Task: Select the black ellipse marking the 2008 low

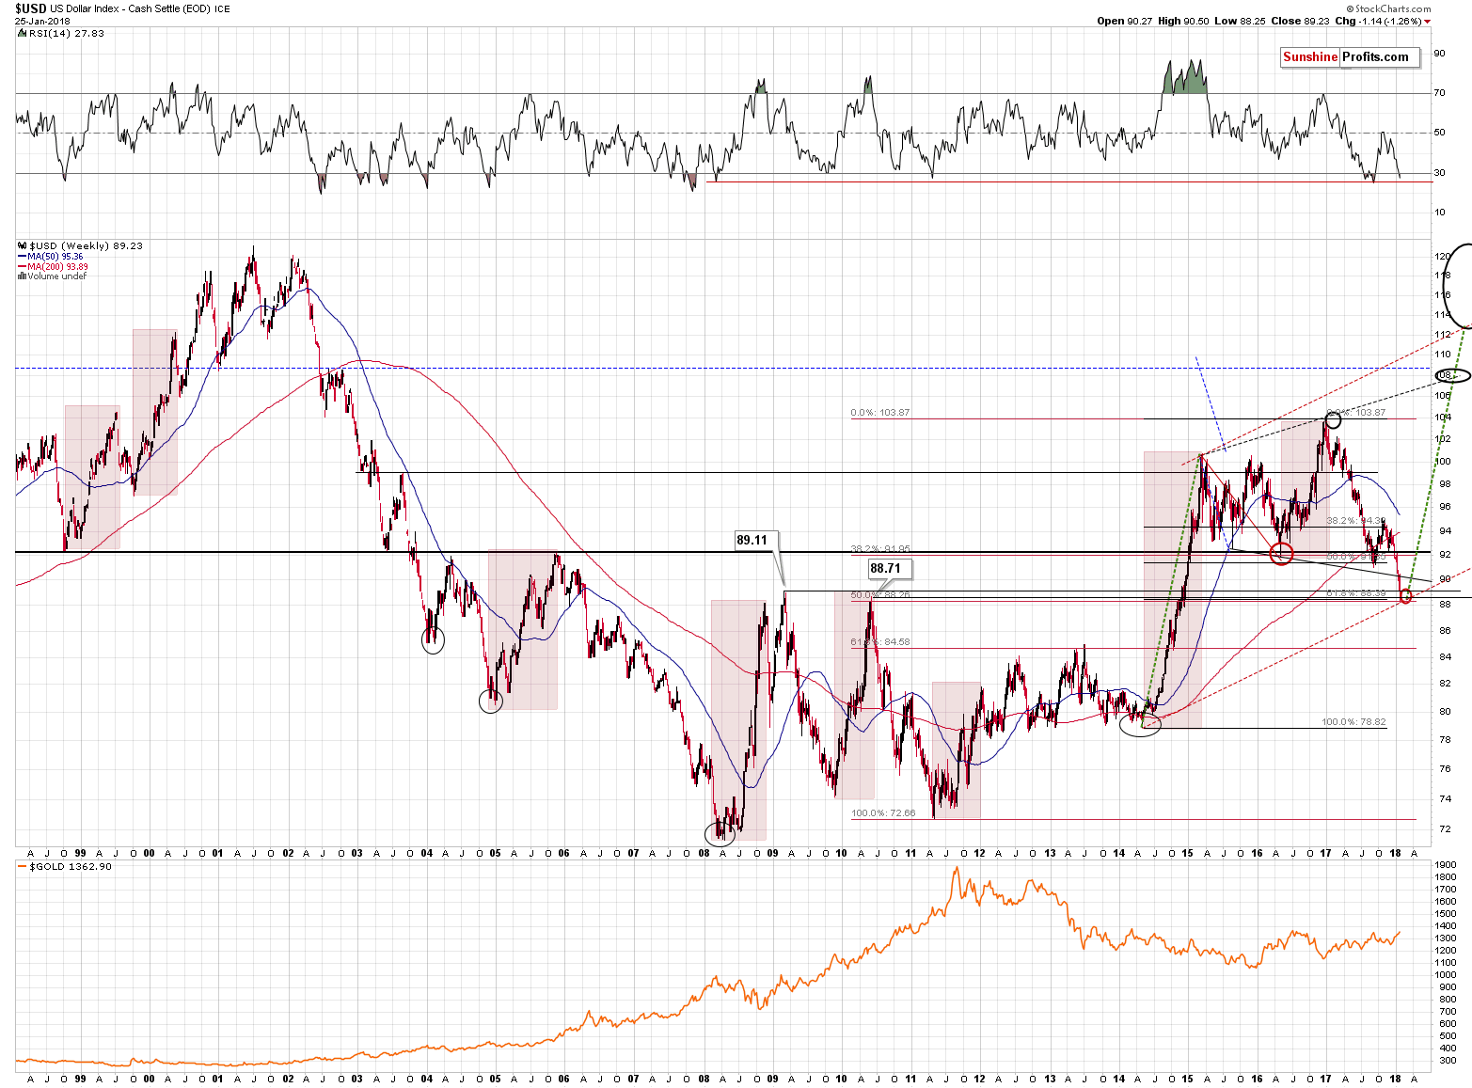Action: (720, 833)
